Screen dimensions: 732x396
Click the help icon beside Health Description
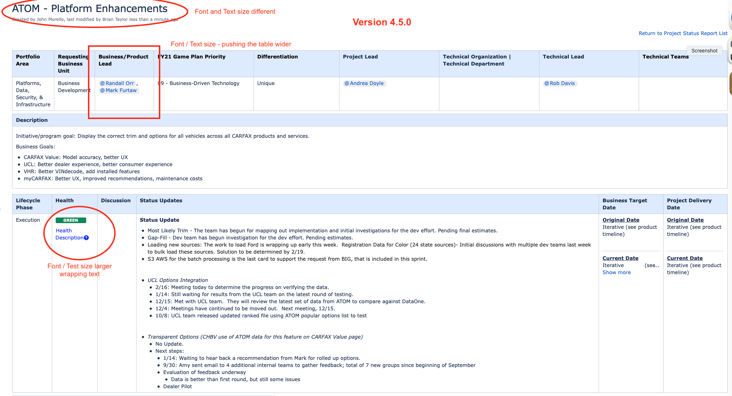point(87,238)
